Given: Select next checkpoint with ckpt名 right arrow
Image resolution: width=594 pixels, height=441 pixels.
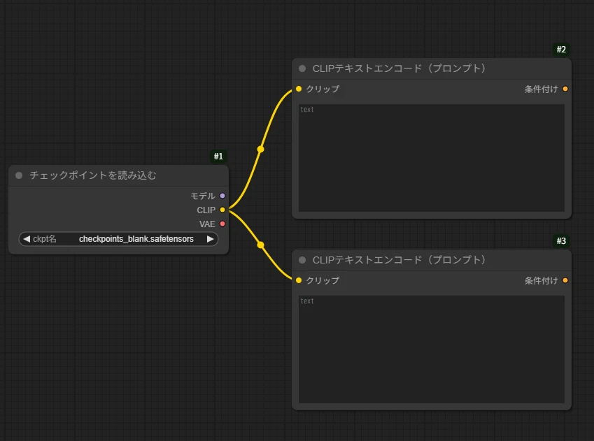Looking at the screenshot, I should (x=210, y=239).
